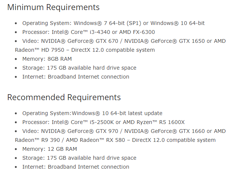Click the Intel Core i5-2500K processor line
This screenshot has width=248, height=172.
point(103,122)
